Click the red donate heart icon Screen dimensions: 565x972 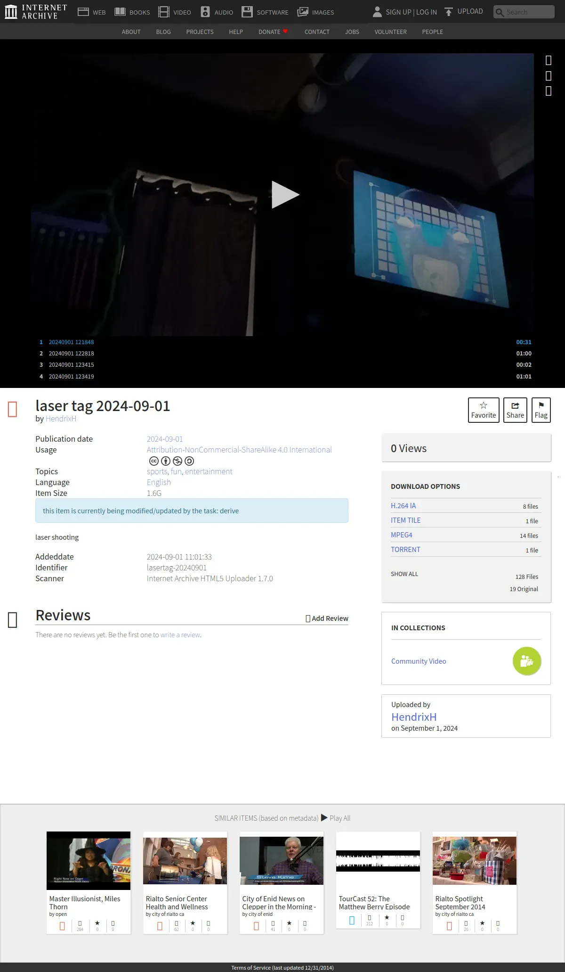tap(285, 32)
